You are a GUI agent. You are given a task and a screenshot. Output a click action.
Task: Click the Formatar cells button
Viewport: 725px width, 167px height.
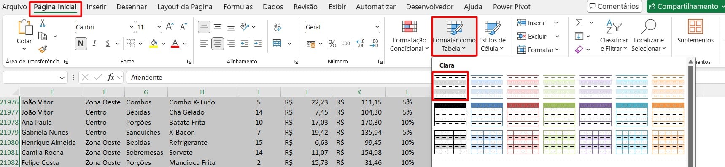coord(538,50)
